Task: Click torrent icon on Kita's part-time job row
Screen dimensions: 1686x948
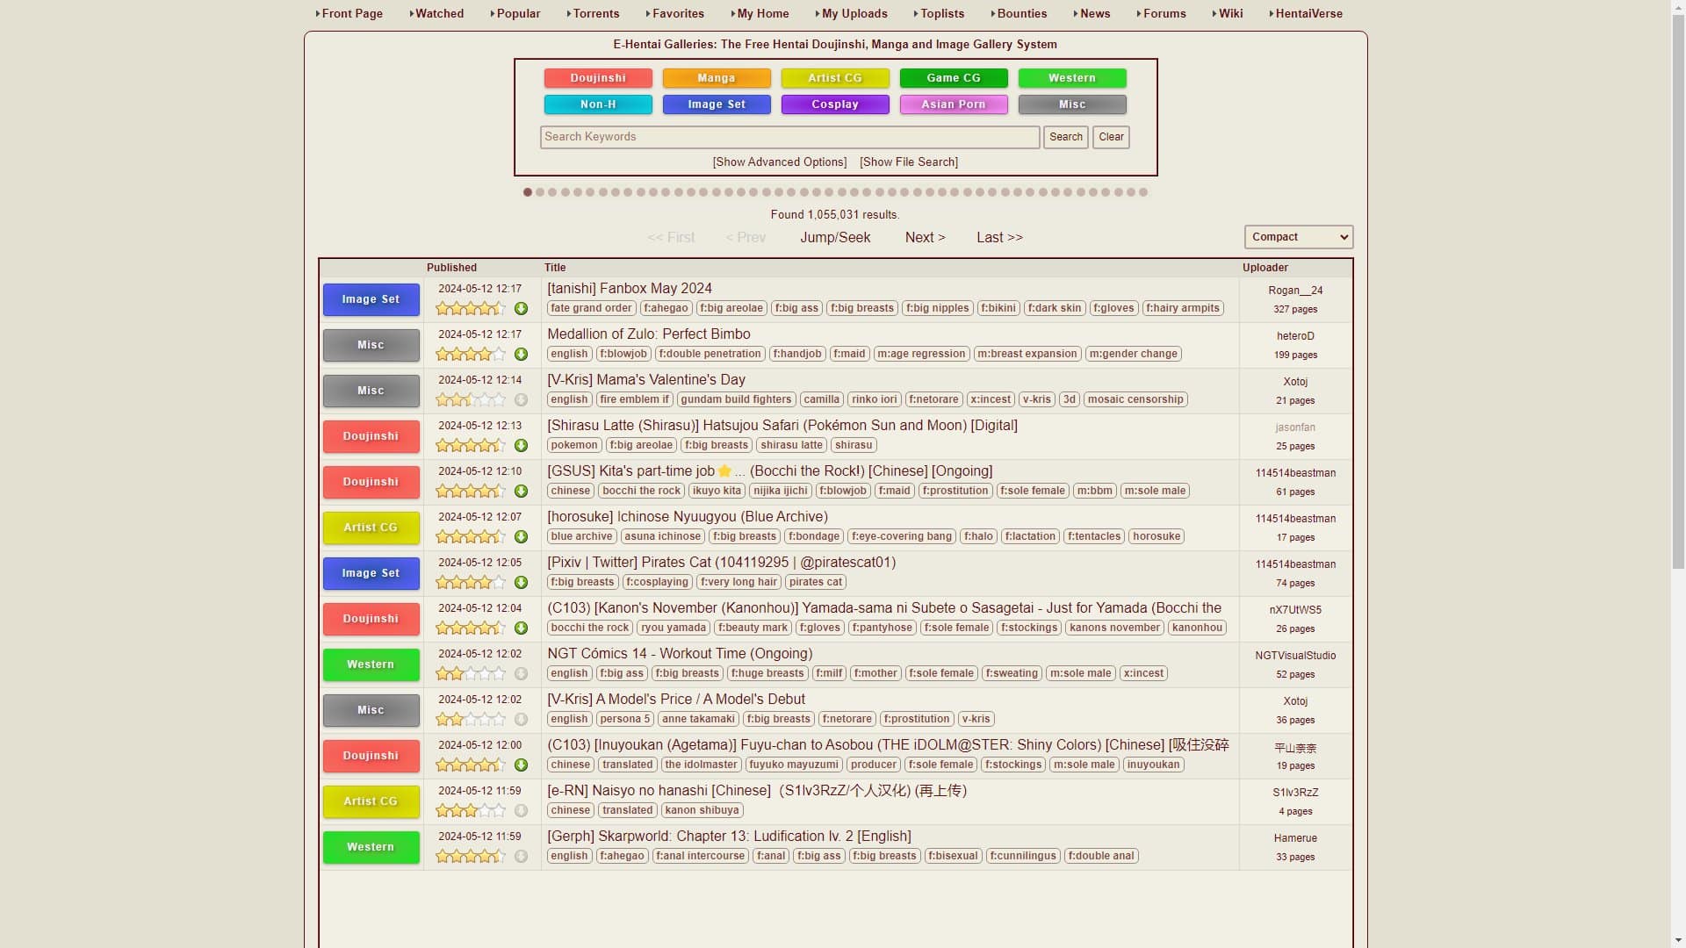Action: (521, 492)
